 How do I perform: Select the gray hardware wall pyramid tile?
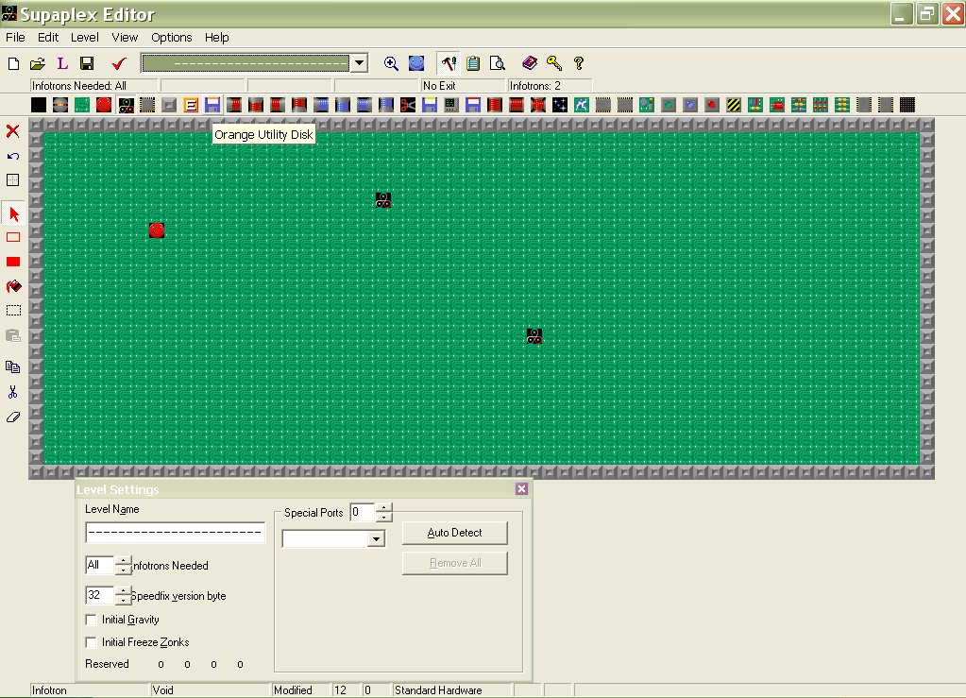click(169, 105)
